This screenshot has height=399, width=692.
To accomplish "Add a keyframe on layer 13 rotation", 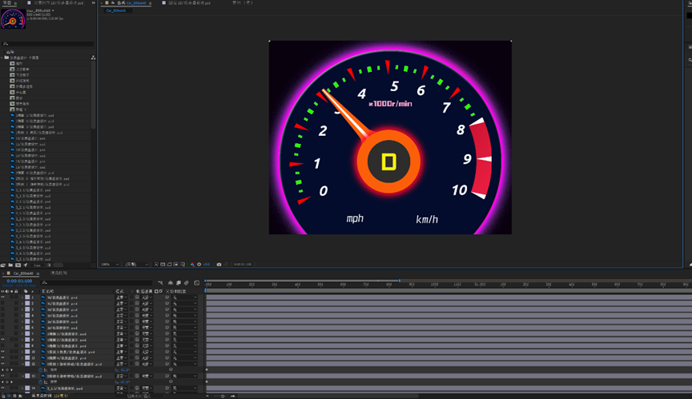I will 7,382.
